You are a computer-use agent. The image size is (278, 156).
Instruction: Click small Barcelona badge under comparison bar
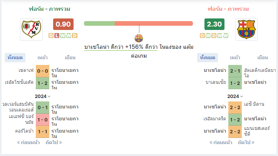(139, 38)
